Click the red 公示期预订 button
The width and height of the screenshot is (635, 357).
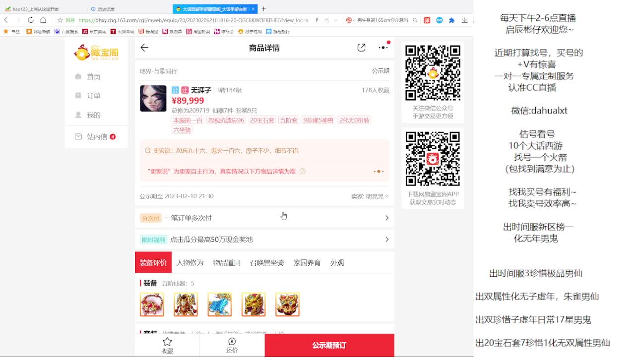pyautogui.click(x=329, y=346)
